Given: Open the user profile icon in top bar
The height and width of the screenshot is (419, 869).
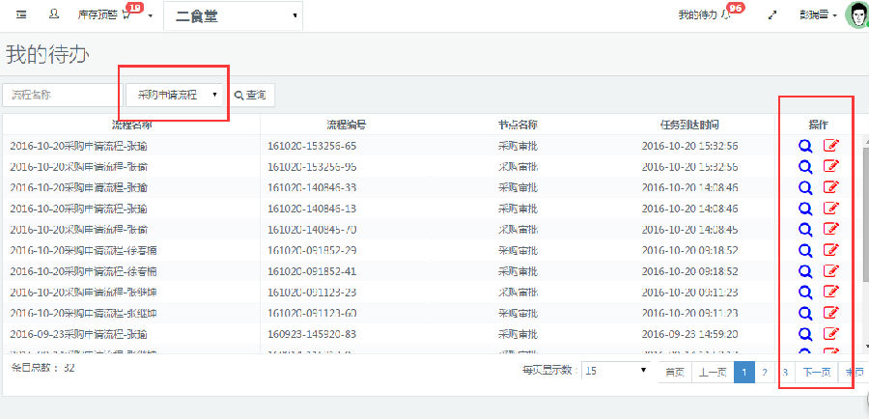Looking at the screenshot, I should pyautogui.click(x=53, y=15).
